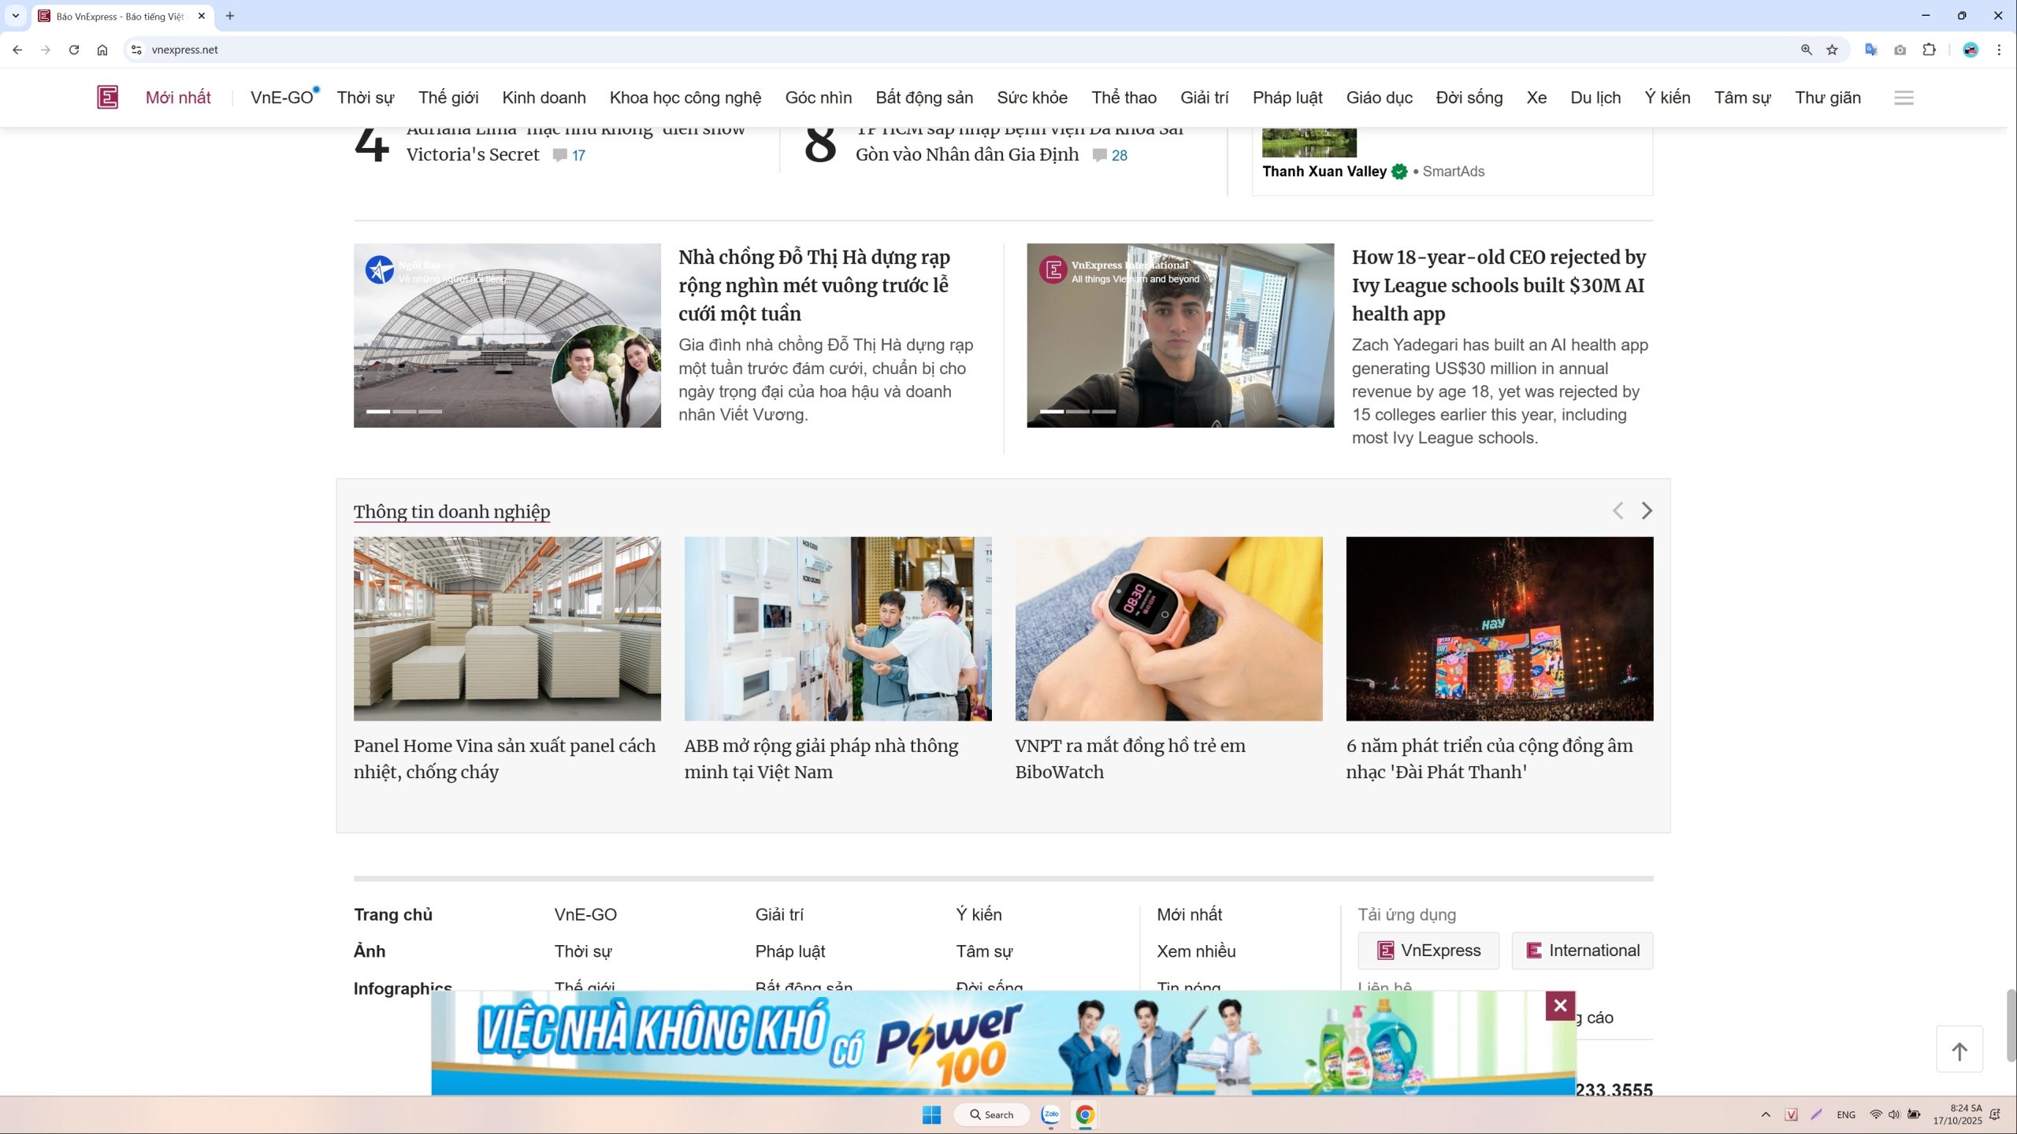
Task: Click the International app download button
Action: (1582, 951)
